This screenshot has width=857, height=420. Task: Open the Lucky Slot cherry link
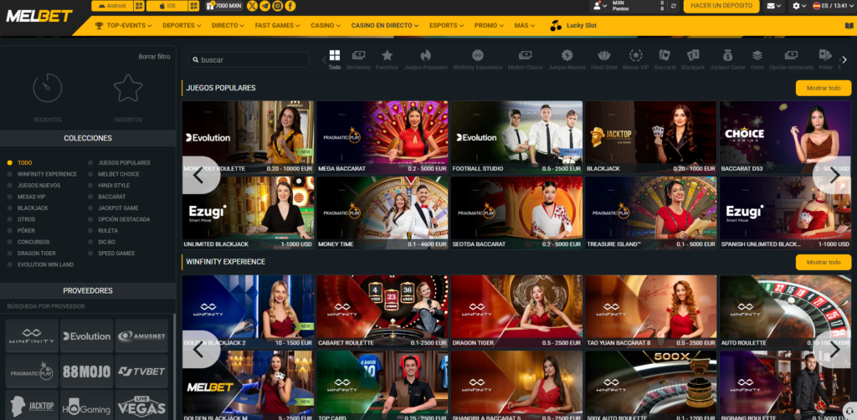point(572,26)
